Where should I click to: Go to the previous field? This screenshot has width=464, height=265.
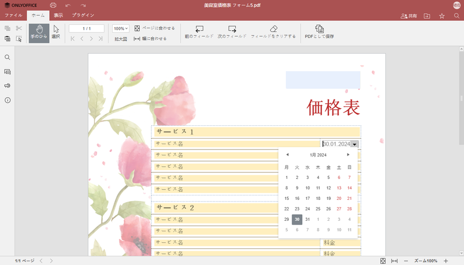point(199,29)
